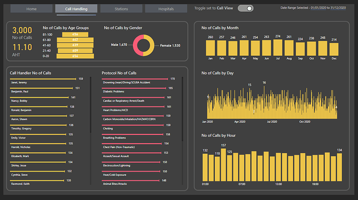Use the Call Handler list scrollbar

91,105
